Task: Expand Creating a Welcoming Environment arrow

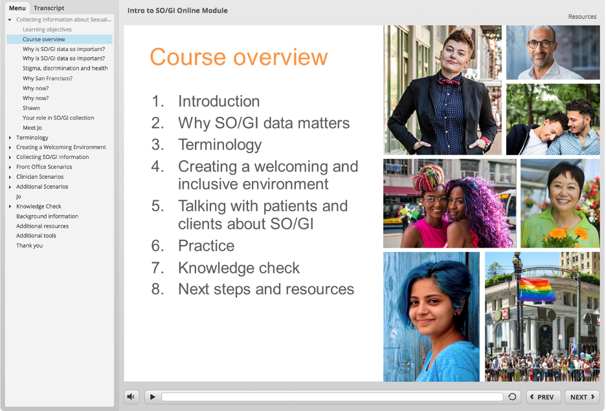Action: [10, 147]
